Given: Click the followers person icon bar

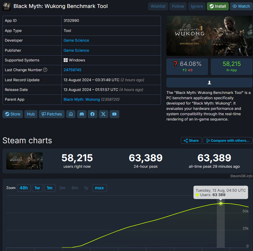Looking at the screenshot, I should [209, 83].
